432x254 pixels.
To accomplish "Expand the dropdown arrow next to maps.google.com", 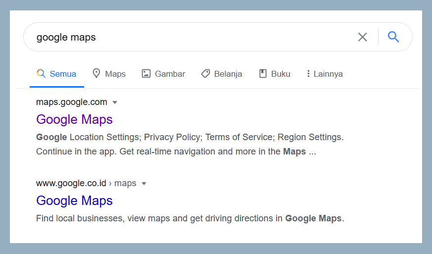I will click(x=115, y=102).
